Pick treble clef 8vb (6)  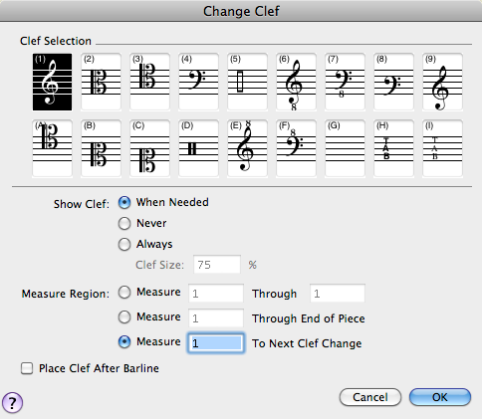(x=296, y=82)
